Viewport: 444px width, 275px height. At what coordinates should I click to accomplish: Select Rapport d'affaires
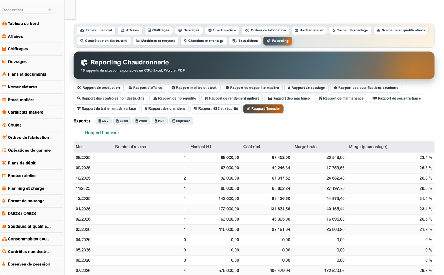click(x=146, y=88)
